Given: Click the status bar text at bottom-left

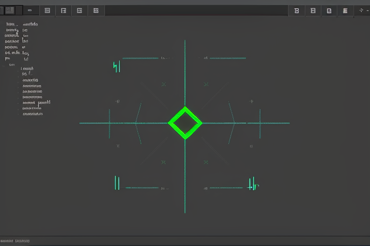Looking at the screenshot, I should [x=15, y=241].
